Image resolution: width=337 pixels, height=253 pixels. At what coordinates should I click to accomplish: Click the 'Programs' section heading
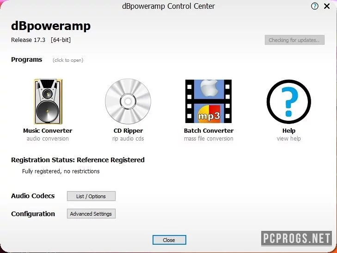[x=27, y=59]
